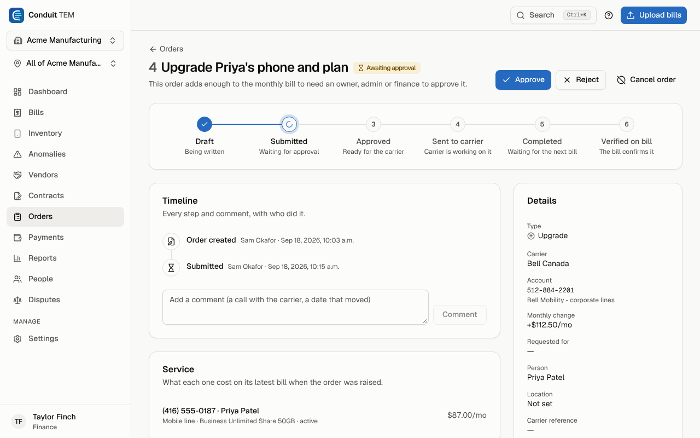Open the Search box in the header
This screenshot has height=438, width=700.
553,15
